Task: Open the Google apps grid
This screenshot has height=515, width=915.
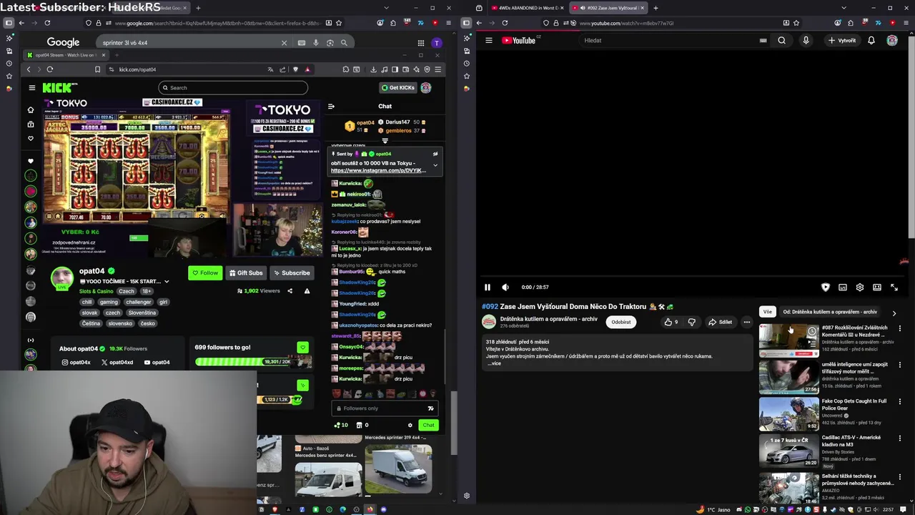Action: click(x=421, y=43)
